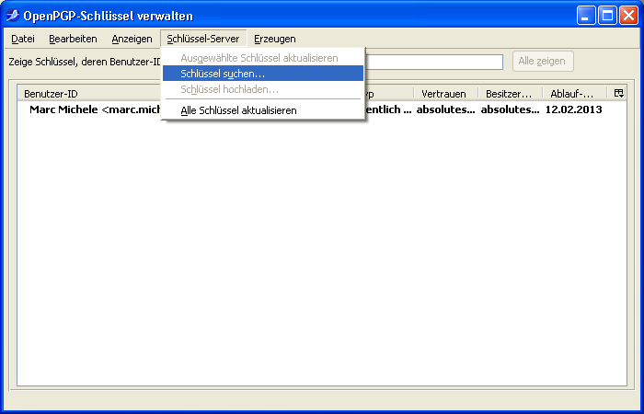The image size is (644, 414).
Task: Click the disabled Ausgewählte Schlüssel aktualisieren entry
Action: [263, 58]
